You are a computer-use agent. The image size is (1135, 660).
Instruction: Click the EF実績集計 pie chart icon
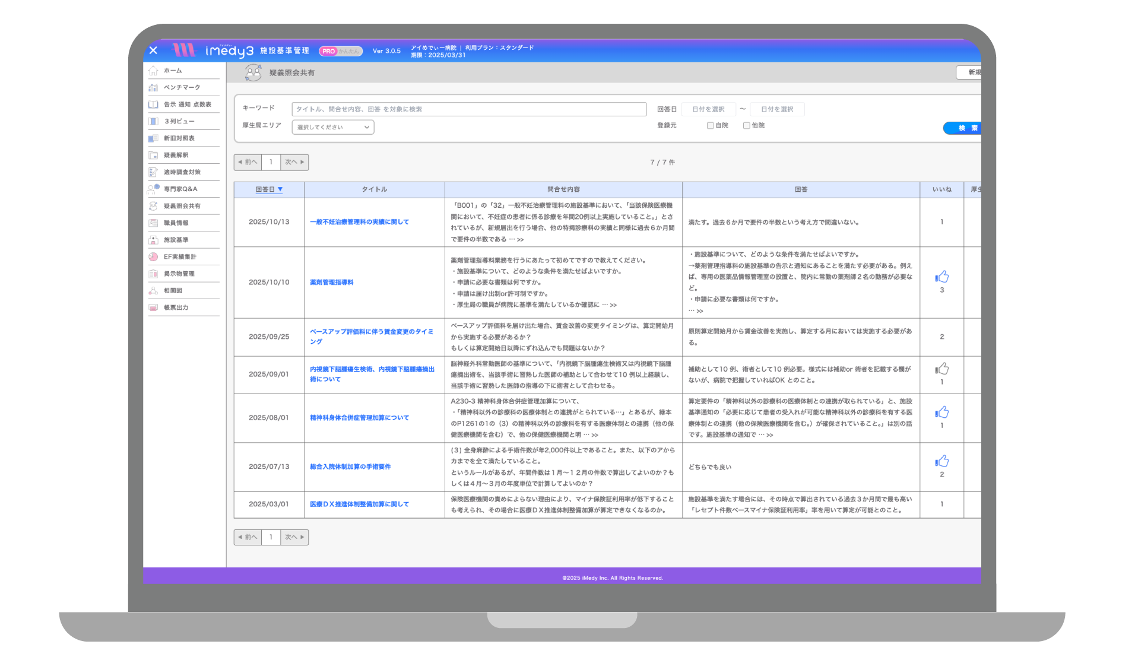coord(153,257)
